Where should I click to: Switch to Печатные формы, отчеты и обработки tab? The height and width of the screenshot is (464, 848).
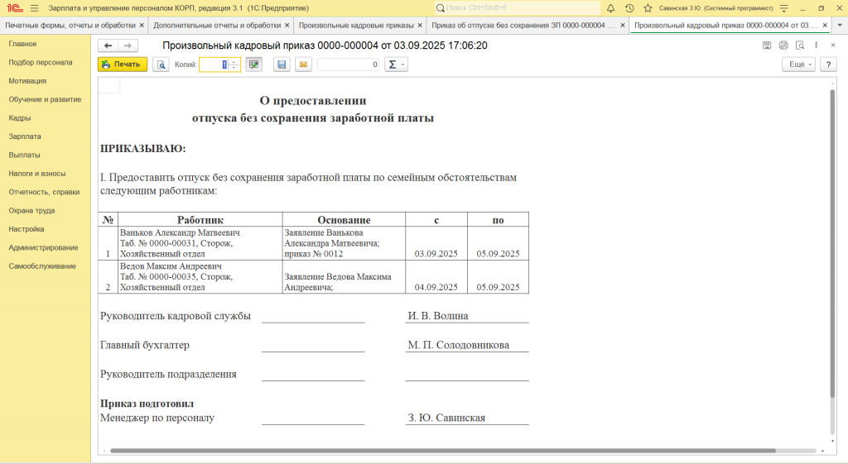point(70,26)
